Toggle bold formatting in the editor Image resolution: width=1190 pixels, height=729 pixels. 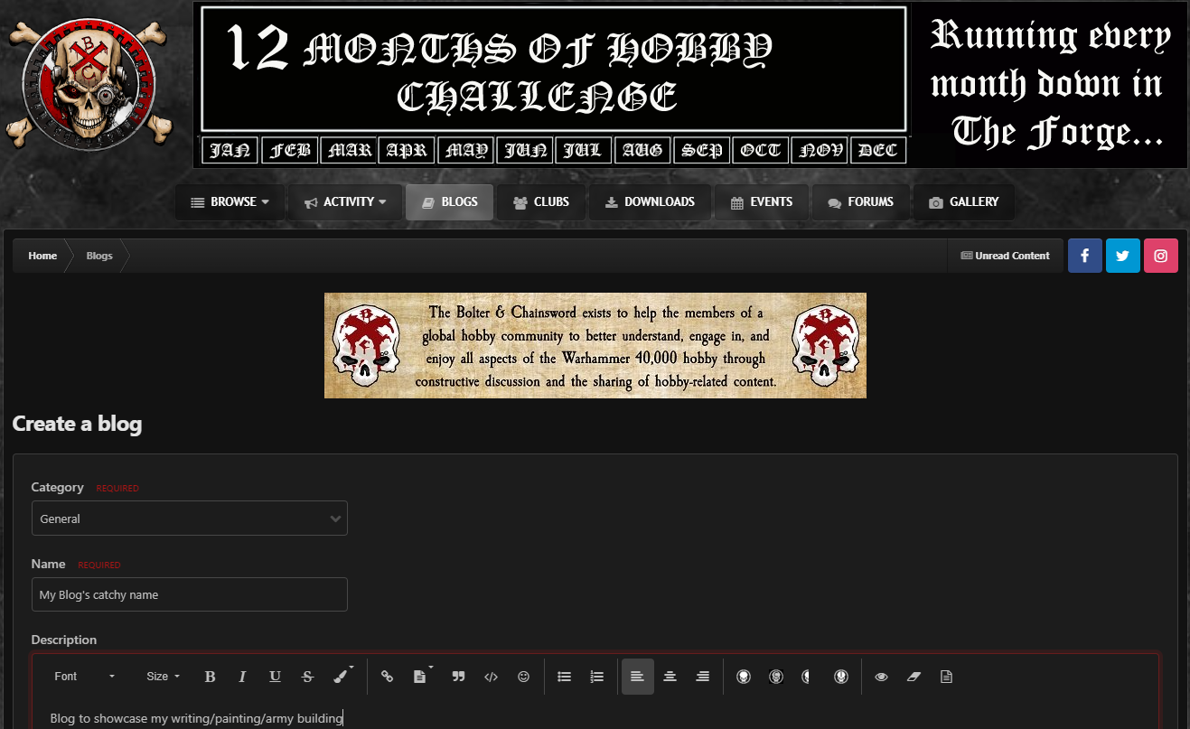click(210, 677)
